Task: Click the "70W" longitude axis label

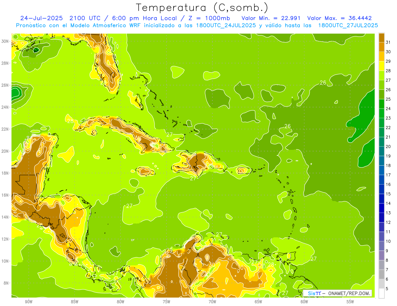Action: click(x=212, y=302)
